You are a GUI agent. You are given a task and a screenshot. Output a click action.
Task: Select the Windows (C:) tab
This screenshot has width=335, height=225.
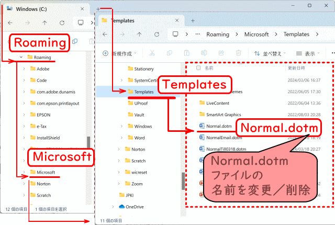47,9
